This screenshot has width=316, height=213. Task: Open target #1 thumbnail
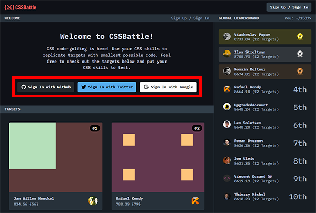click(56, 157)
